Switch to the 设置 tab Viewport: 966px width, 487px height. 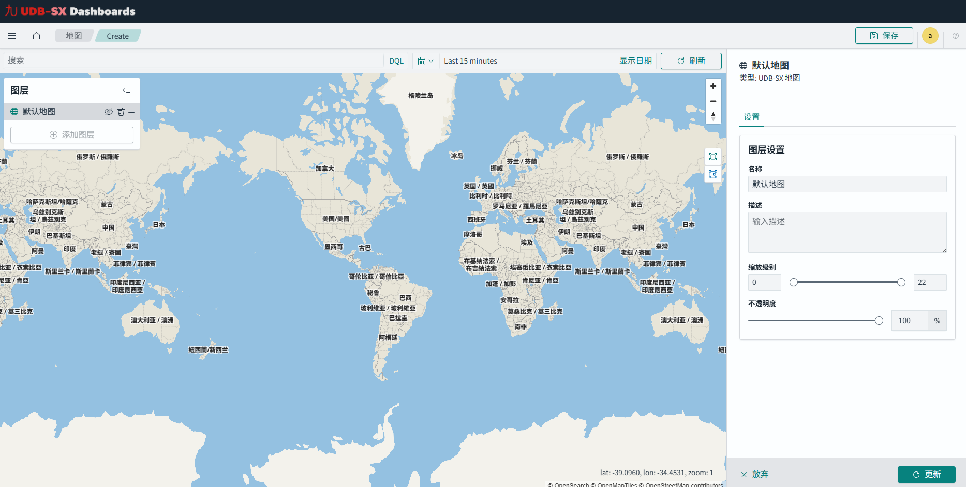click(x=751, y=117)
